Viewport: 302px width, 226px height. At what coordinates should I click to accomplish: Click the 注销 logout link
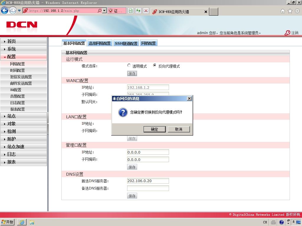(x=295, y=33)
